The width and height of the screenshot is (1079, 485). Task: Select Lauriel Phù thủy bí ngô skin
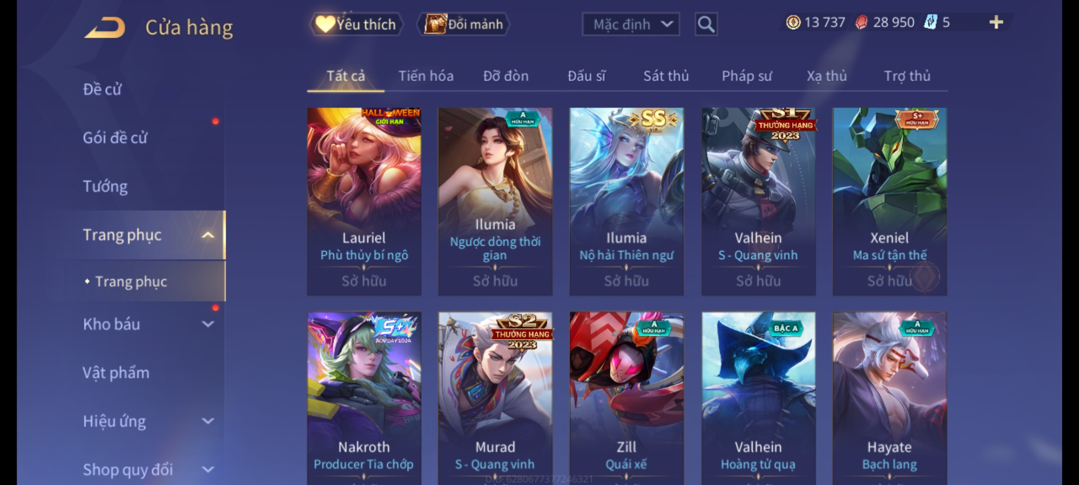click(364, 202)
